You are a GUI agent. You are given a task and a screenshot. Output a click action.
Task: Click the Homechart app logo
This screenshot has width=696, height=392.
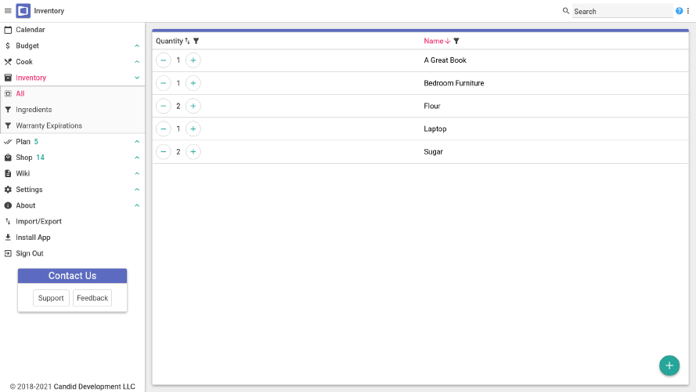click(x=23, y=11)
